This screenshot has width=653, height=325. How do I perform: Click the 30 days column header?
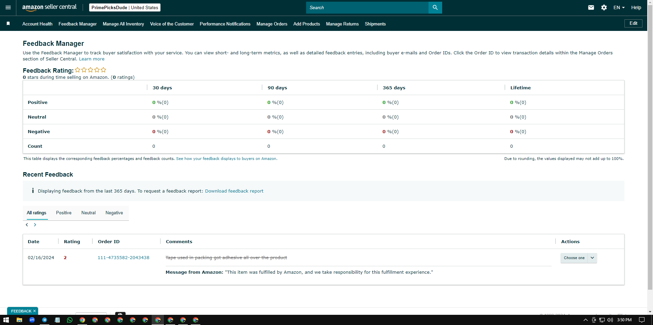pyautogui.click(x=162, y=88)
